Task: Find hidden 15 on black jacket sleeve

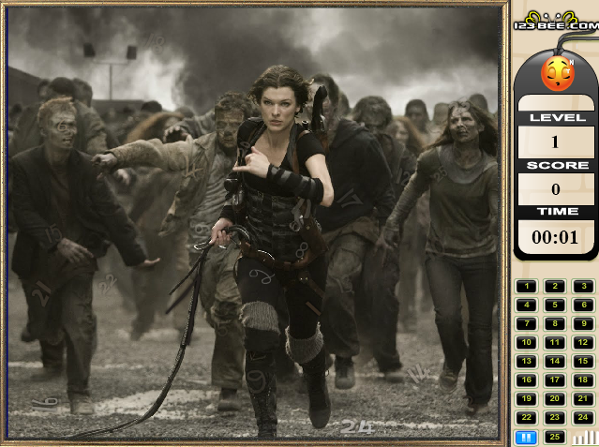Action: 53,232
